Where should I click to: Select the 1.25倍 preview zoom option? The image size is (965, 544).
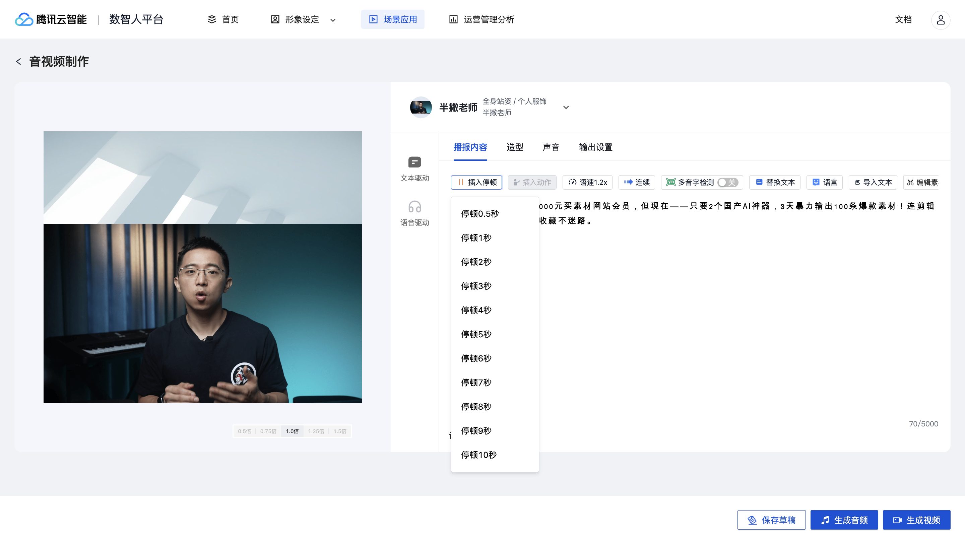[x=316, y=431]
